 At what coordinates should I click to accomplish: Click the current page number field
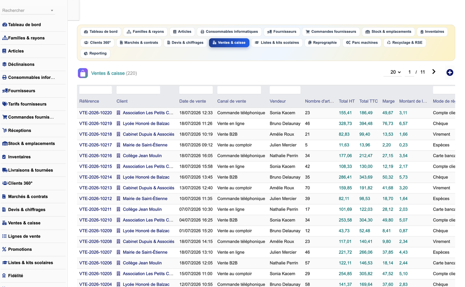[409, 72]
